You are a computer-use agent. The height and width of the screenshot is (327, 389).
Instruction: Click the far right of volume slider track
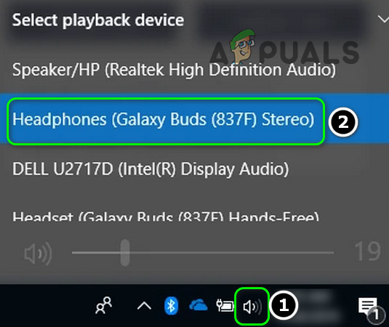(332, 253)
